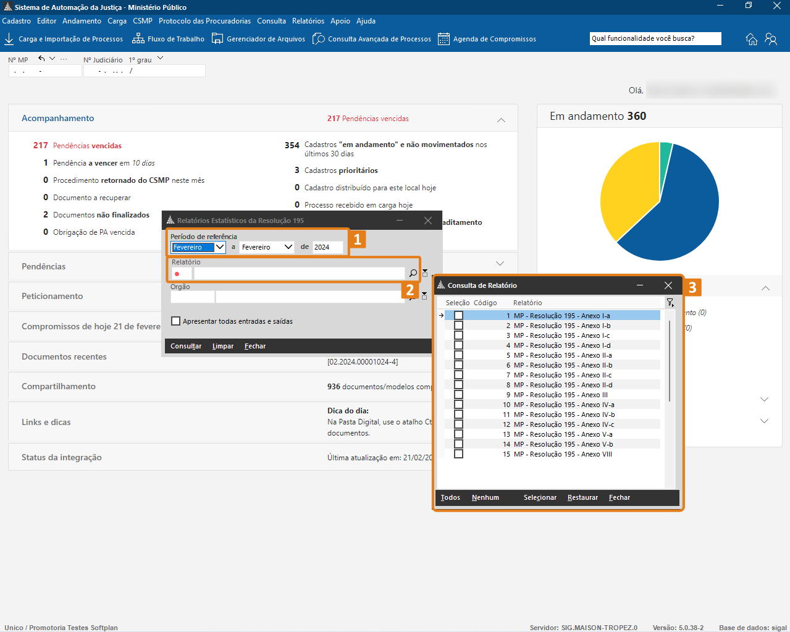Click the Código column header
790x632 pixels.
(x=485, y=303)
